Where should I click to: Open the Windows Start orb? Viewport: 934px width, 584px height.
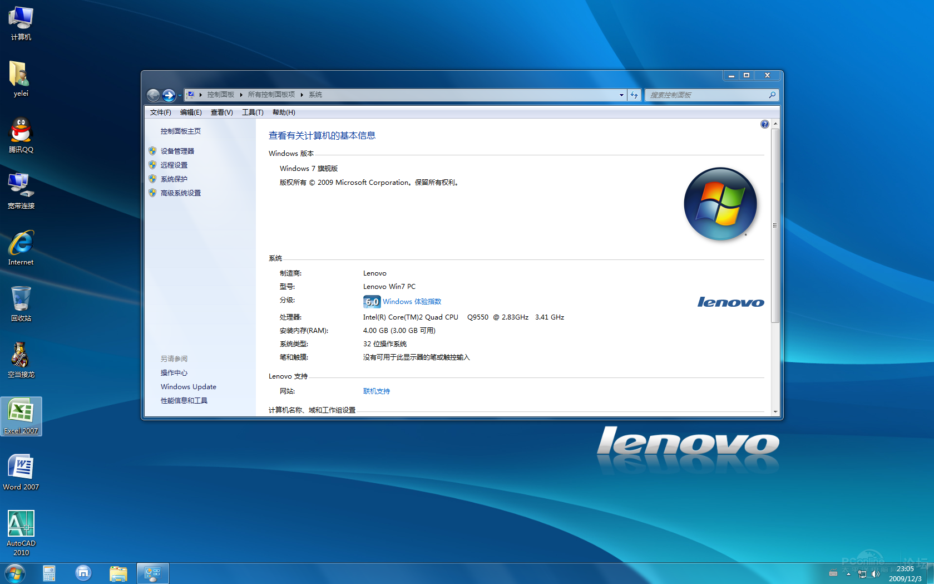click(15, 573)
